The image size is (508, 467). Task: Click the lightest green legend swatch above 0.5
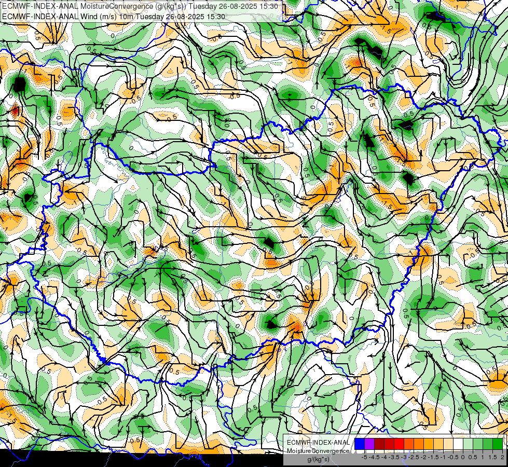coord(468,444)
